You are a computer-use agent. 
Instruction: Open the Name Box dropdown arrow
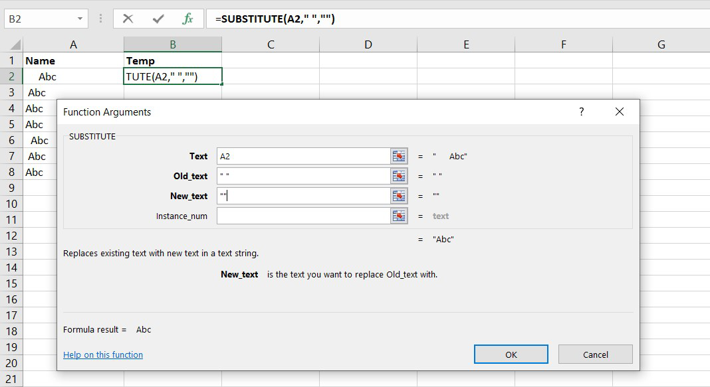80,19
